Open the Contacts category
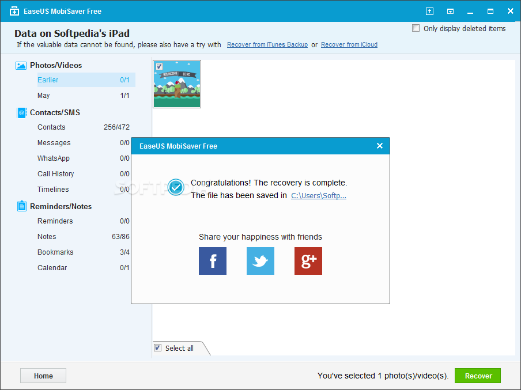 coord(84,127)
